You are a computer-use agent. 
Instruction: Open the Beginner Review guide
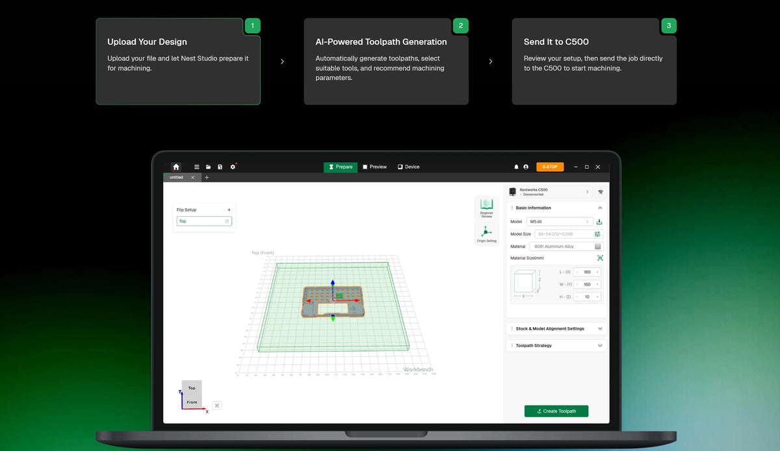486,208
